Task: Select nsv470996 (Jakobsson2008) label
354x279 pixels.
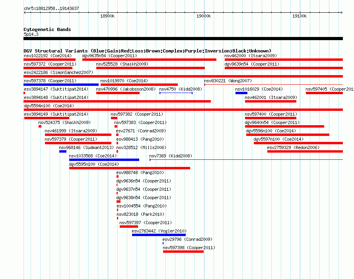Action: (x=126, y=89)
